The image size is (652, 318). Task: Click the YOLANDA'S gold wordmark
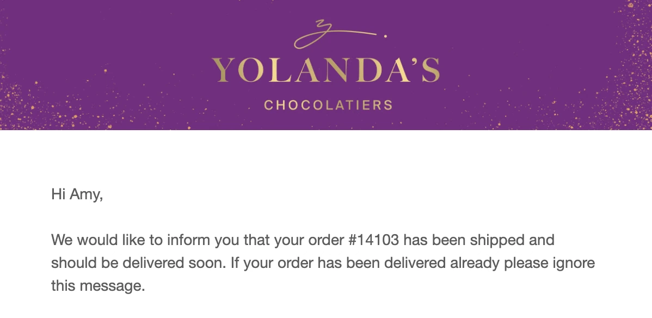(325, 70)
